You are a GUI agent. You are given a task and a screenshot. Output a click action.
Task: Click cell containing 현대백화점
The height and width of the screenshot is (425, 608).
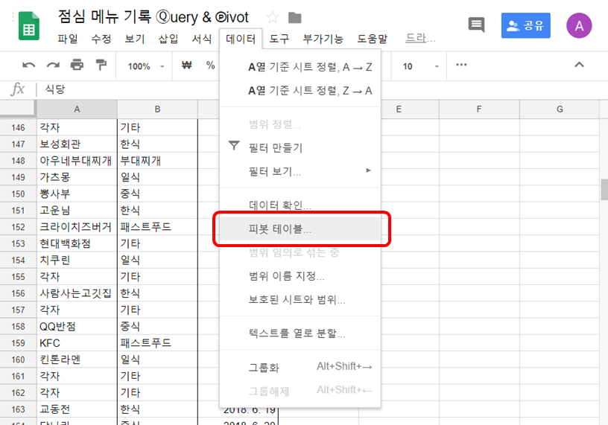point(77,243)
